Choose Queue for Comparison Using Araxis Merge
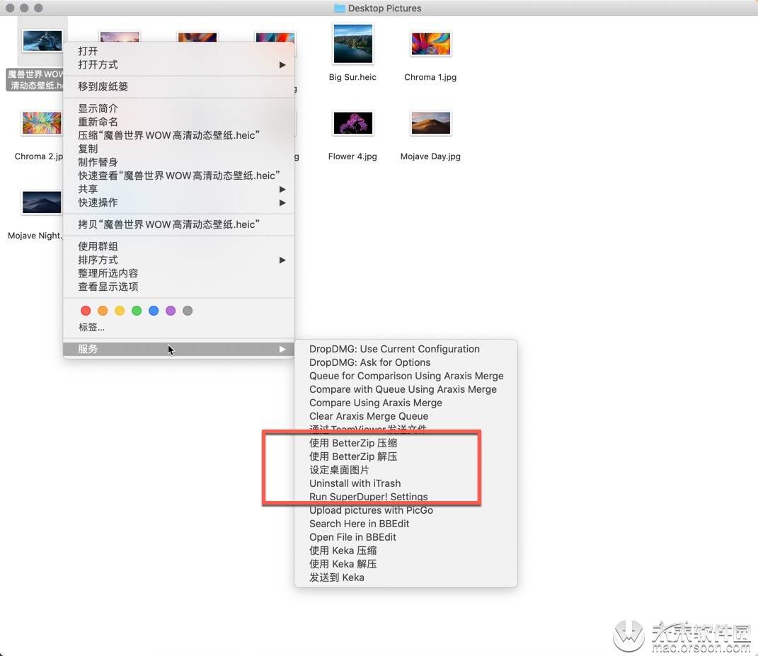The height and width of the screenshot is (656, 758). 406,376
